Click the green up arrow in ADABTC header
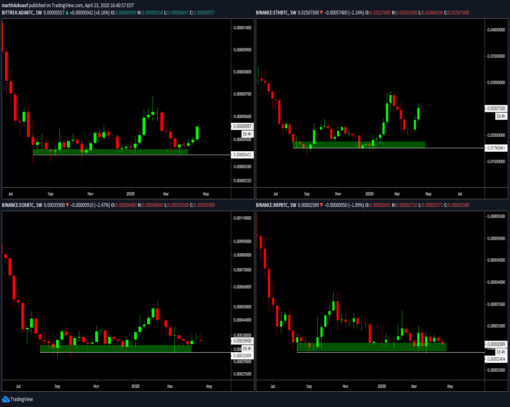Screen dimensions: 510x407 [67, 13]
